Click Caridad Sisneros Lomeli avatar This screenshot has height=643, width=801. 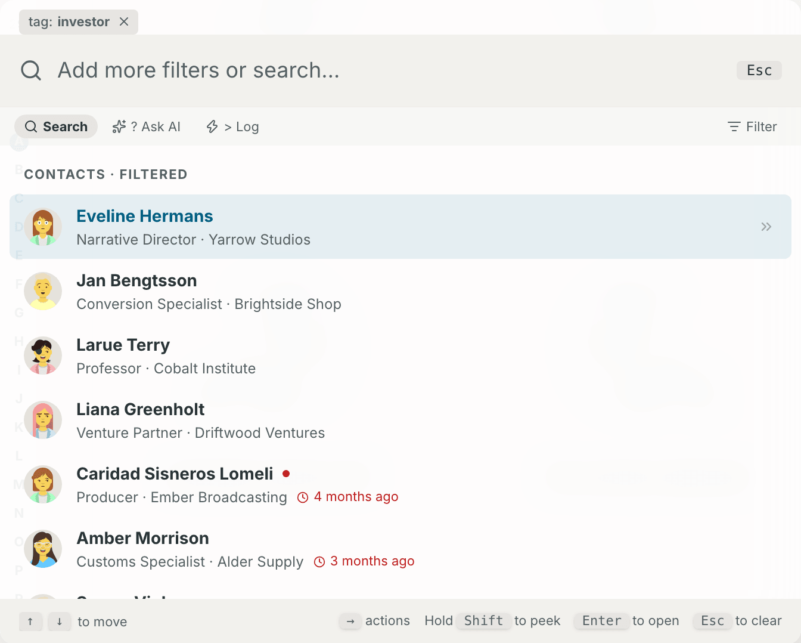click(43, 484)
